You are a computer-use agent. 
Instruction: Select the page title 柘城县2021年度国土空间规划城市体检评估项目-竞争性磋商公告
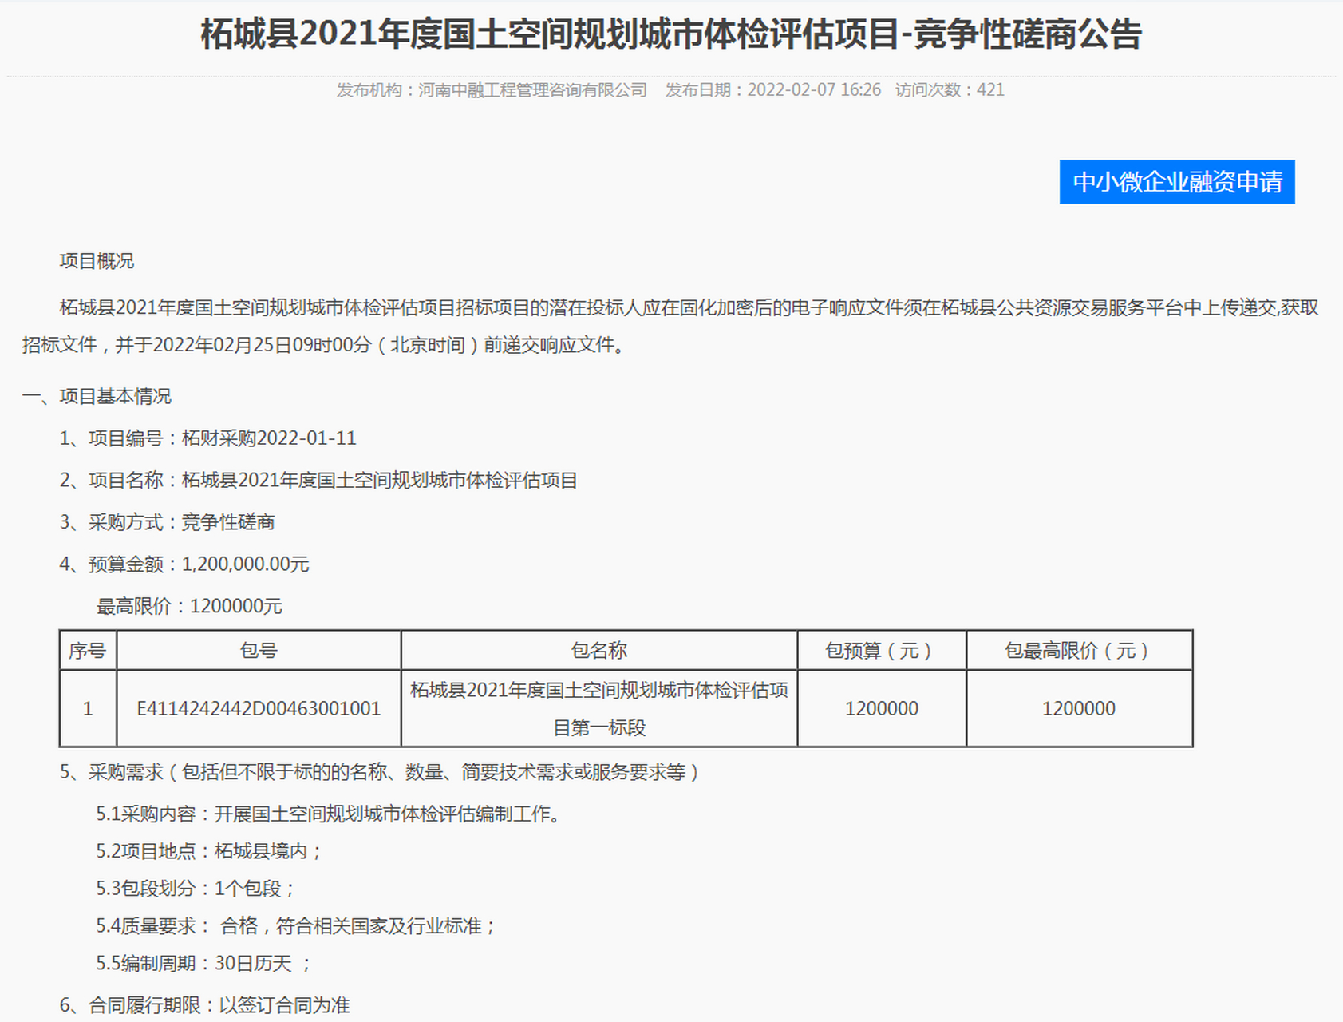click(x=671, y=34)
